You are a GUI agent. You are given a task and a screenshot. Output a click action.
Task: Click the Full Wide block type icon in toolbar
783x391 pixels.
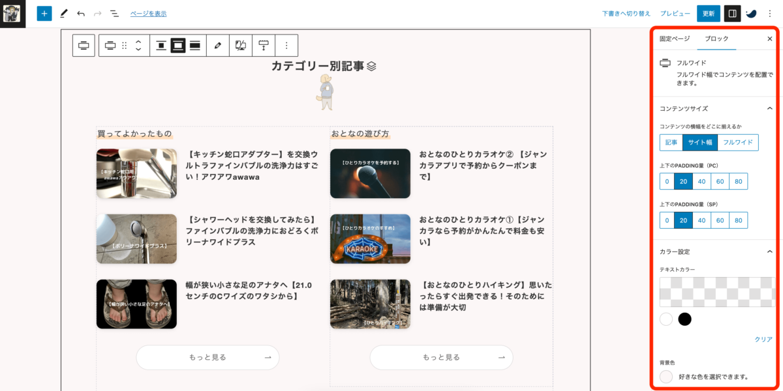coord(110,46)
